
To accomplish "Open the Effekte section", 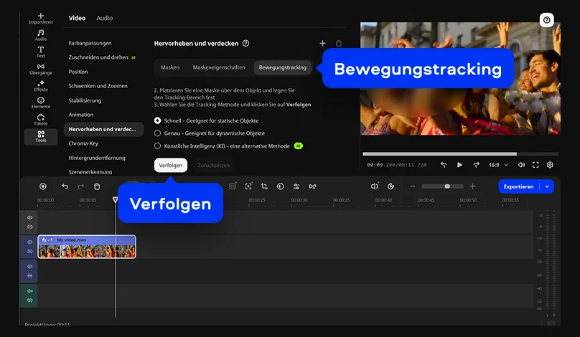I will [x=41, y=86].
